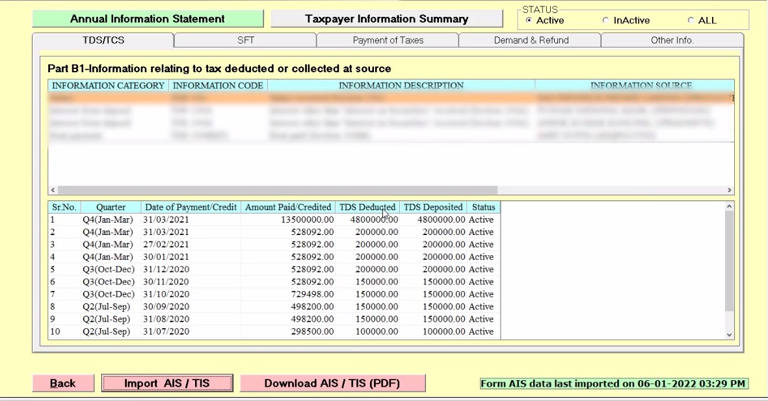
Task: Choose the ALL status radio option
Action: [691, 20]
